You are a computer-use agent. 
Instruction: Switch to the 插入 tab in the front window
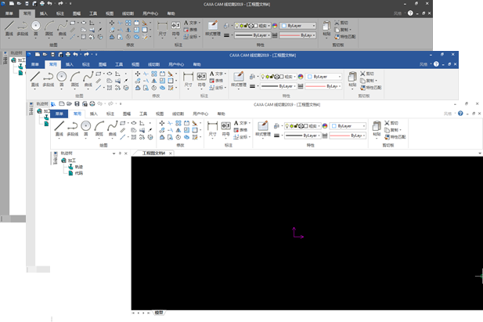coord(94,114)
